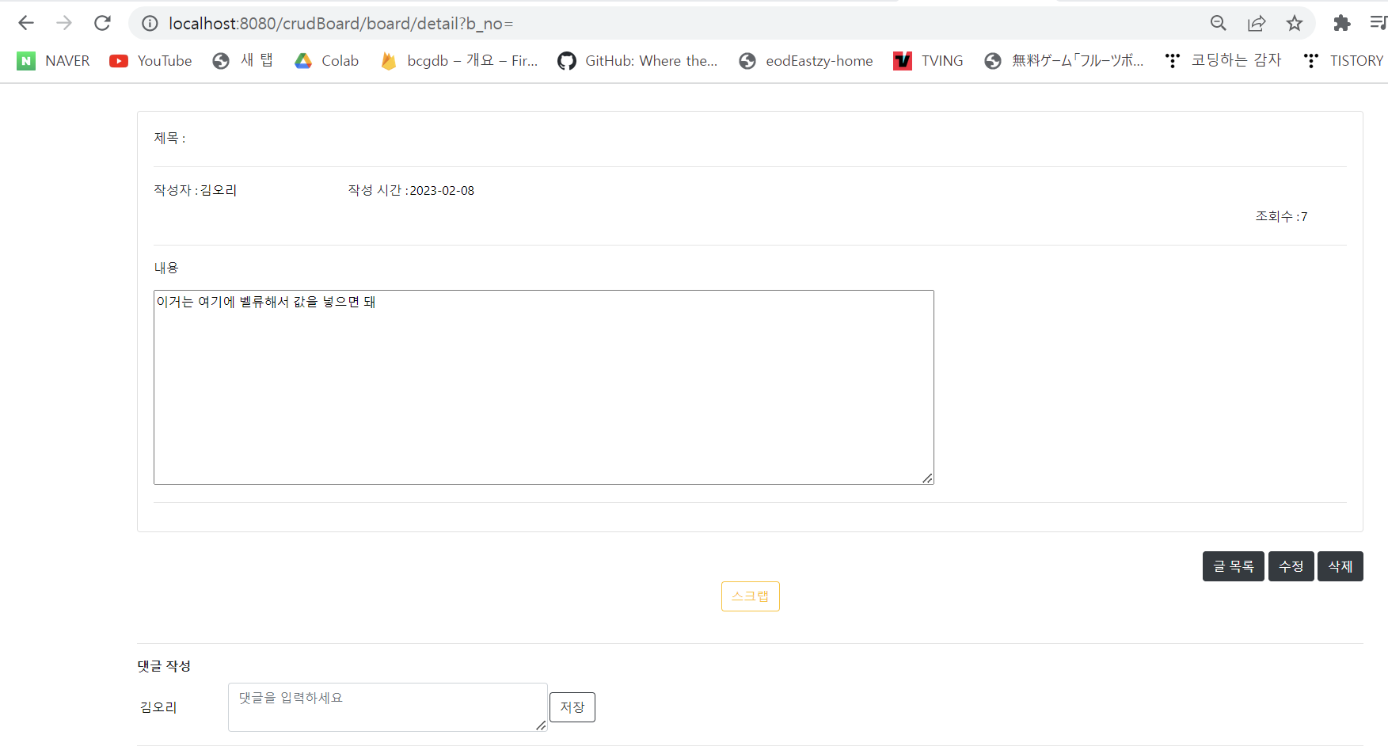The image size is (1388, 754).
Task: Open the TVING bookmark
Action: pyautogui.click(x=928, y=61)
